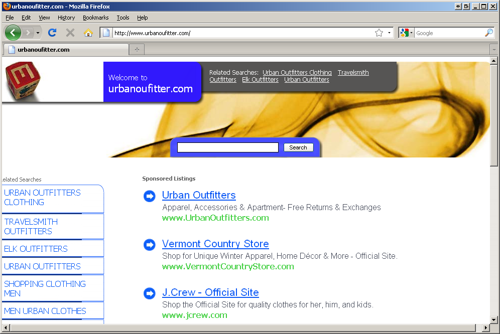Click the horizontal scrollbar right arrow
Image resolution: width=500 pixels, height=334 pixels.
point(485,327)
